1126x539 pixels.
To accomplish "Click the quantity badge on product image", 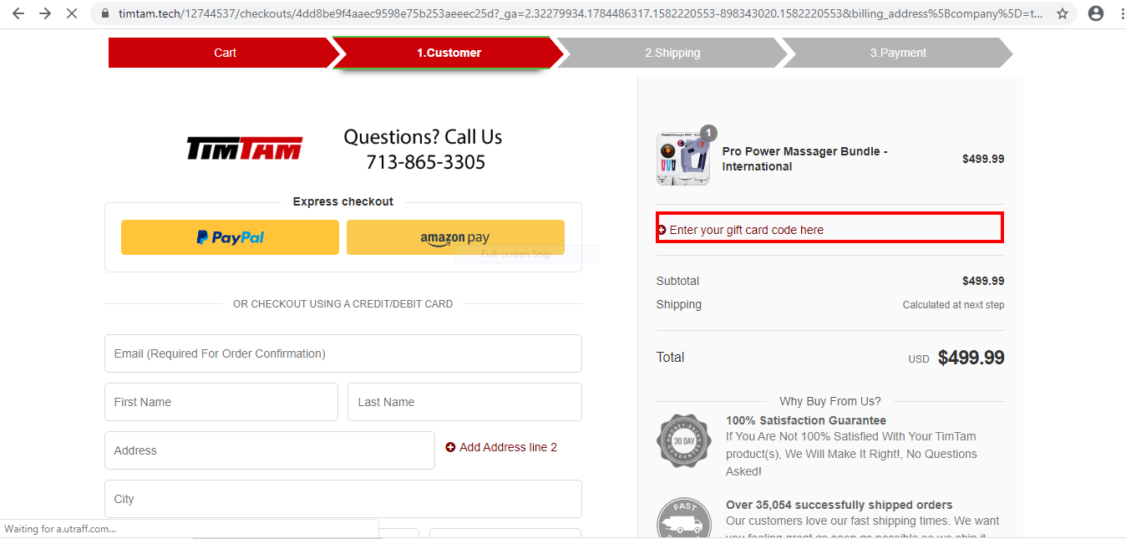I will pyautogui.click(x=708, y=133).
